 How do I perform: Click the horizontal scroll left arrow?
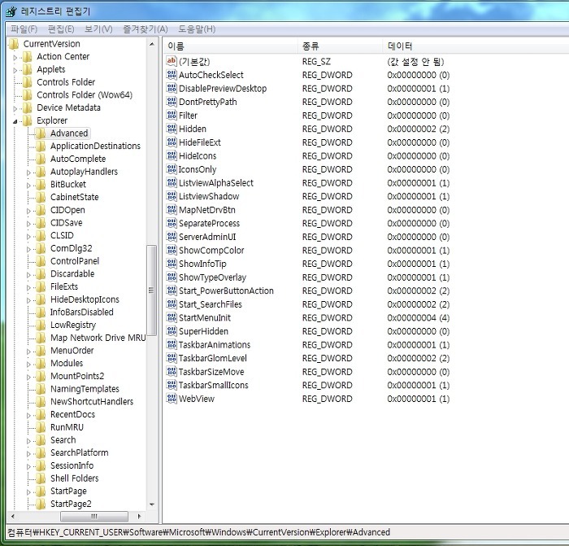[x=13, y=516]
